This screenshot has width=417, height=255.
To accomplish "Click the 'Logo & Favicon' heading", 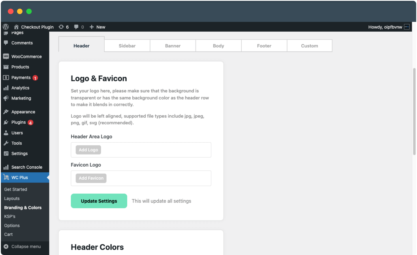I will 99,78.
